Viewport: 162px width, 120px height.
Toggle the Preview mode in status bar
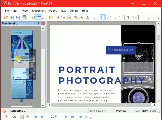tap(121, 111)
